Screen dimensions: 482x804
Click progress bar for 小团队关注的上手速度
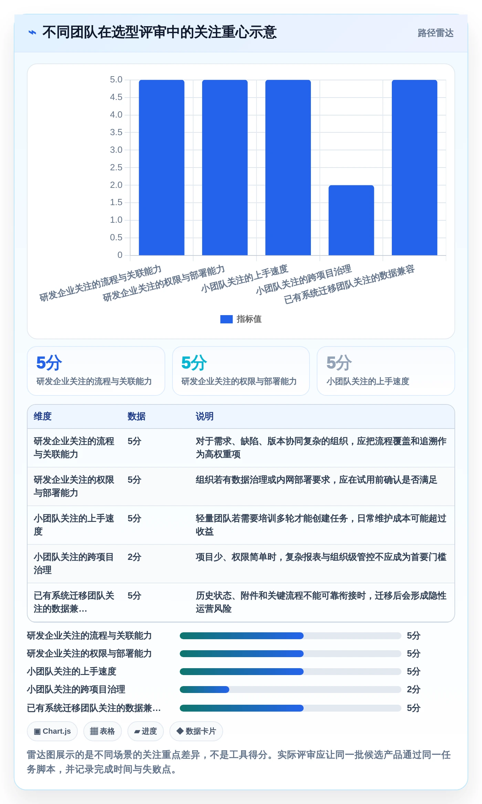pyautogui.click(x=290, y=671)
